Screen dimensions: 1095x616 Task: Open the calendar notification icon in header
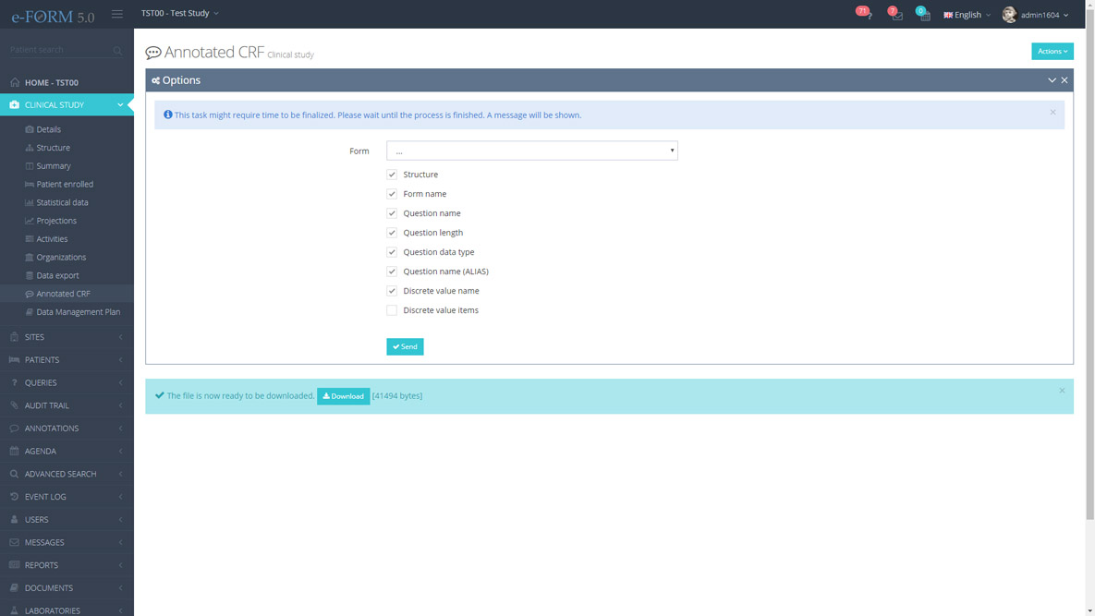click(924, 15)
